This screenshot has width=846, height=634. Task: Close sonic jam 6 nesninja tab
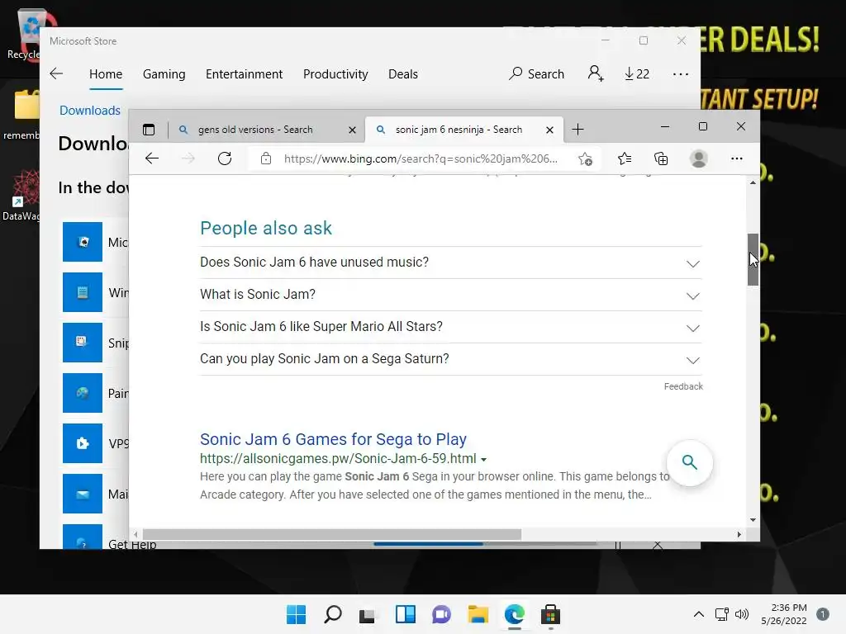pos(549,130)
